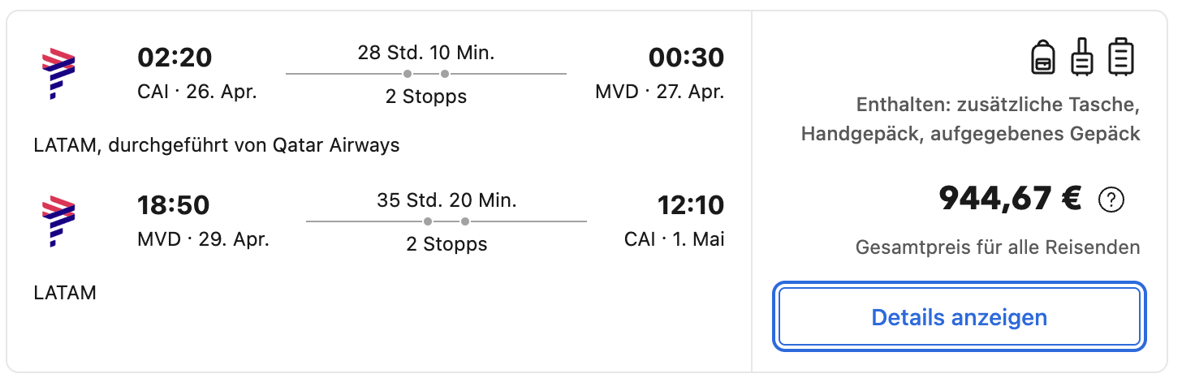Click the carry-on trolley luggage icon

[1082, 58]
